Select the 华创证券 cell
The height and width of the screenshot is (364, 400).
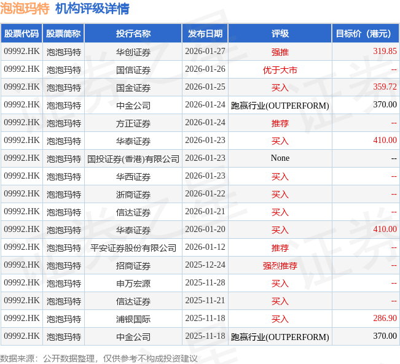click(x=133, y=52)
